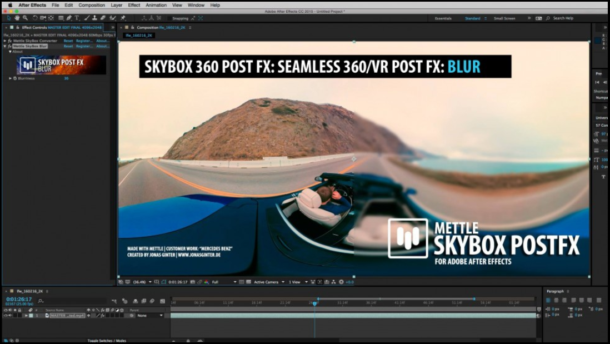Viewport: 610px width, 344px height.
Task: Toggle the lock on Effect Controls panel
Action: [x=18, y=28]
